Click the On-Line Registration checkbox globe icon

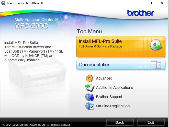pos(89,106)
